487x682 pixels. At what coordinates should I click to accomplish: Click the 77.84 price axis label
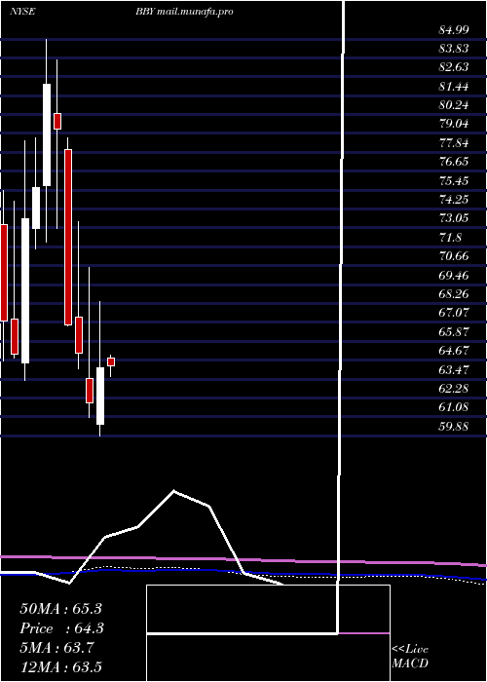point(454,143)
